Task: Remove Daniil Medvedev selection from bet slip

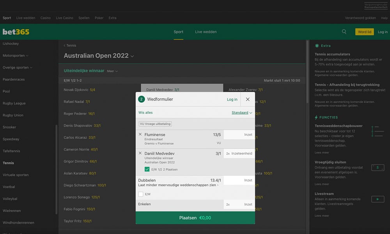Action: (140, 153)
